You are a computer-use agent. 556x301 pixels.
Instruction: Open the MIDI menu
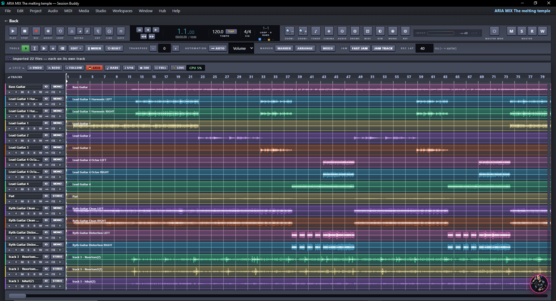68,11
